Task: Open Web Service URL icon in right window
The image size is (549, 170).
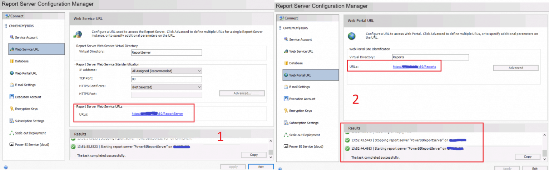Action: (x=286, y=51)
